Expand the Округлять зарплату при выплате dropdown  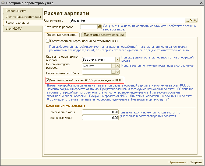tap(117, 60)
